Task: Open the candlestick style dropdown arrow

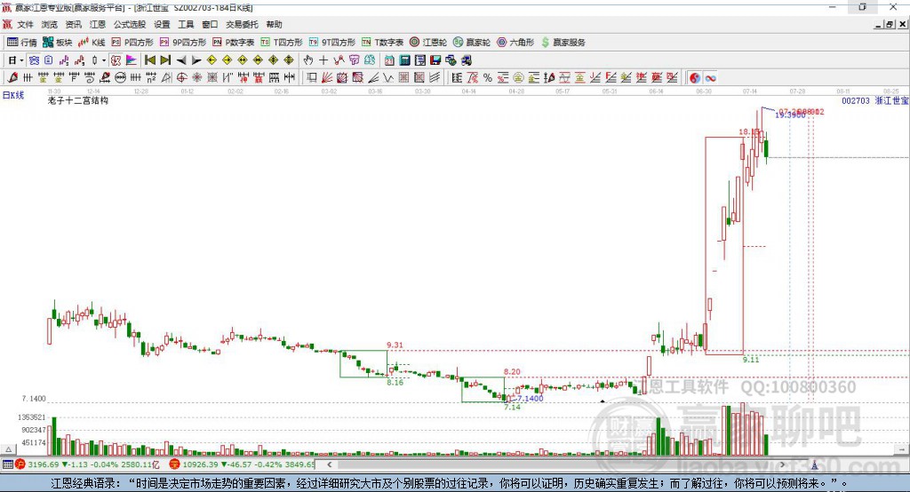Action: point(104,60)
